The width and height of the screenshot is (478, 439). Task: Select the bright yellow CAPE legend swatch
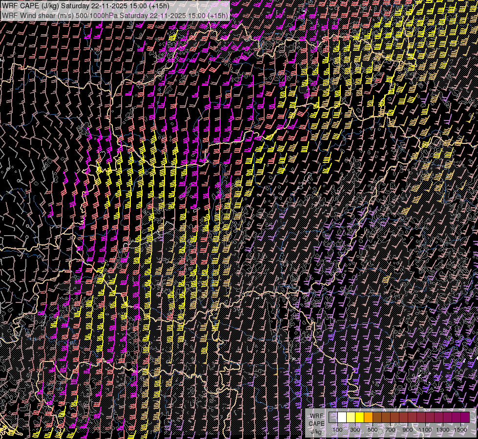click(x=360, y=418)
